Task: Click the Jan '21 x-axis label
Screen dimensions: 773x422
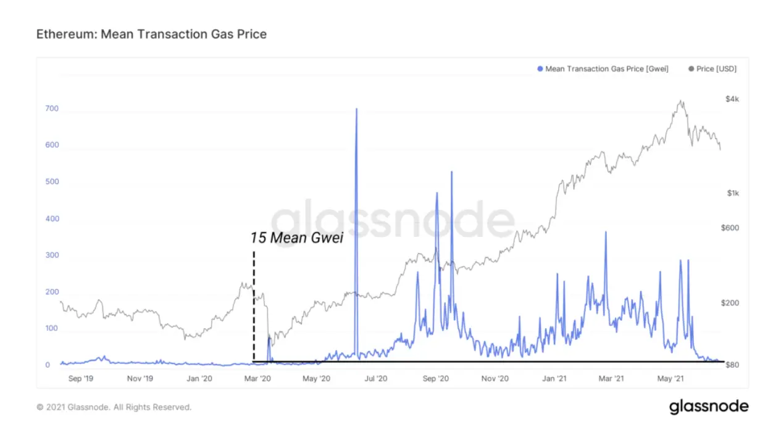Action: (555, 378)
